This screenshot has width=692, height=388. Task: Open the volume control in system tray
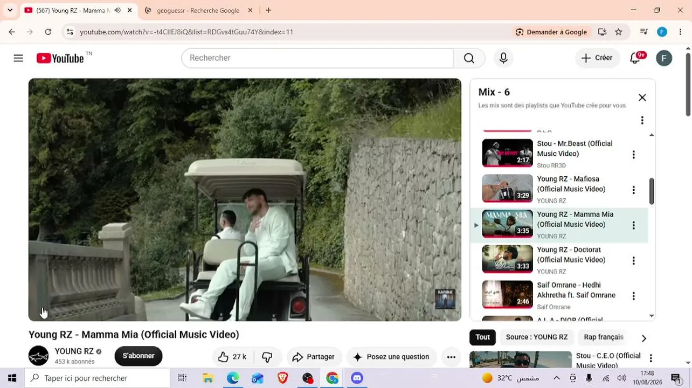point(621,378)
